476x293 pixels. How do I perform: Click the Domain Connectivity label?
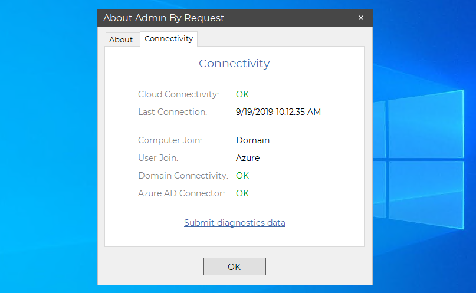click(x=183, y=176)
